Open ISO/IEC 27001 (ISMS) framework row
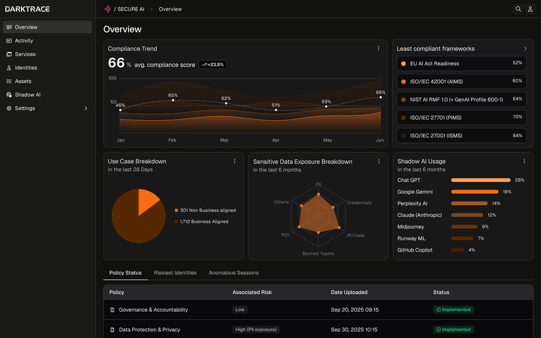The image size is (541, 338). [x=462, y=136]
